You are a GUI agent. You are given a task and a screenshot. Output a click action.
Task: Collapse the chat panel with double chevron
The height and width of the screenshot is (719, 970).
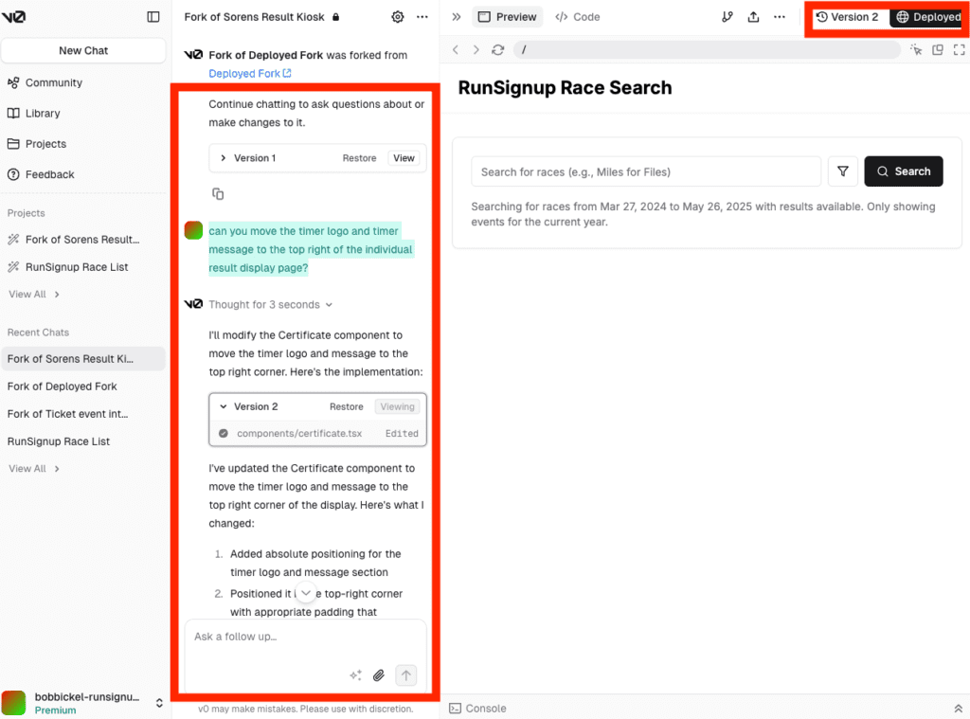click(x=457, y=17)
